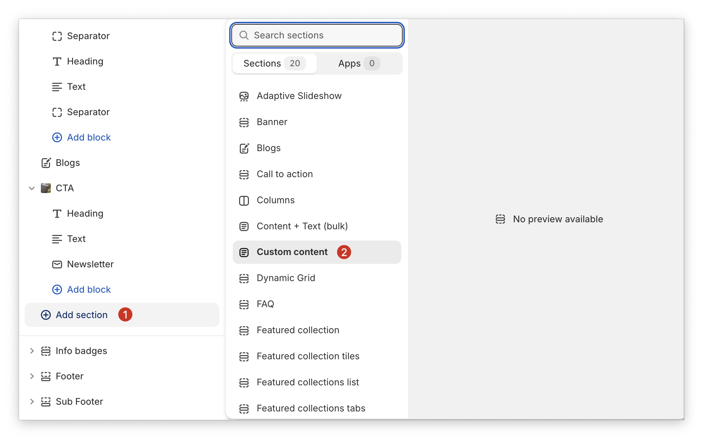Viewport: 701px width, 441px height.
Task: Click the magnifier icon in search field
Action: [x=244, y=35]
